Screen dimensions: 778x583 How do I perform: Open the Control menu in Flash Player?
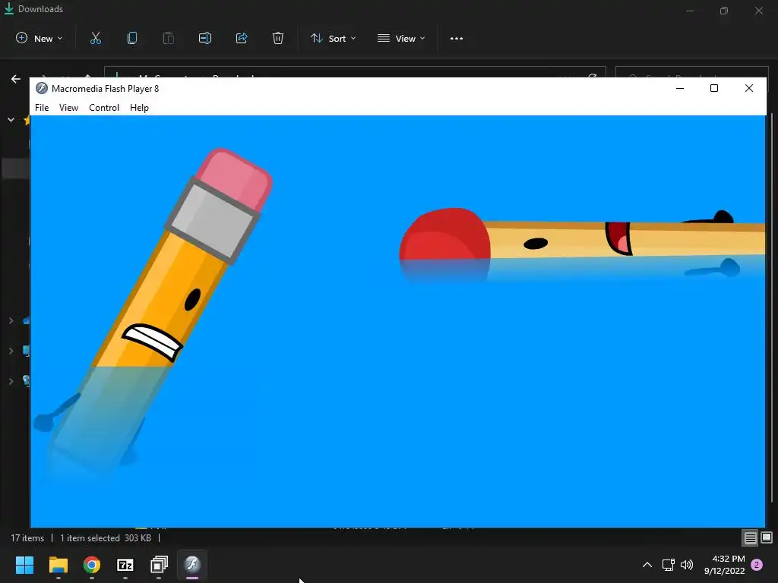pos(103,108)
